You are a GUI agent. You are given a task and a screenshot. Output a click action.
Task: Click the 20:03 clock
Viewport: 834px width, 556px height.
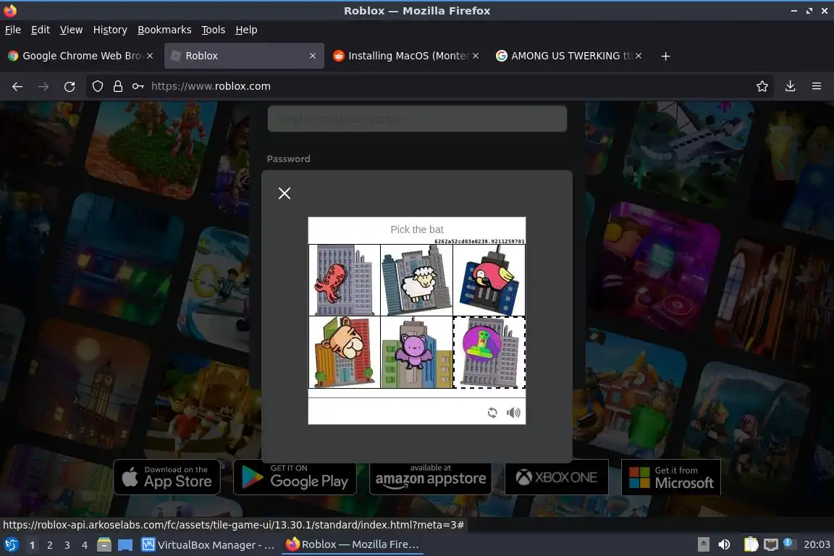[x=817, y=545]
